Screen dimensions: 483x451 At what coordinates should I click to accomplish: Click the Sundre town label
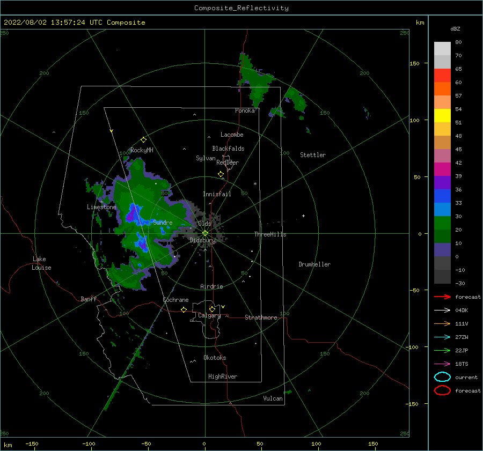[x=163, y=222]
